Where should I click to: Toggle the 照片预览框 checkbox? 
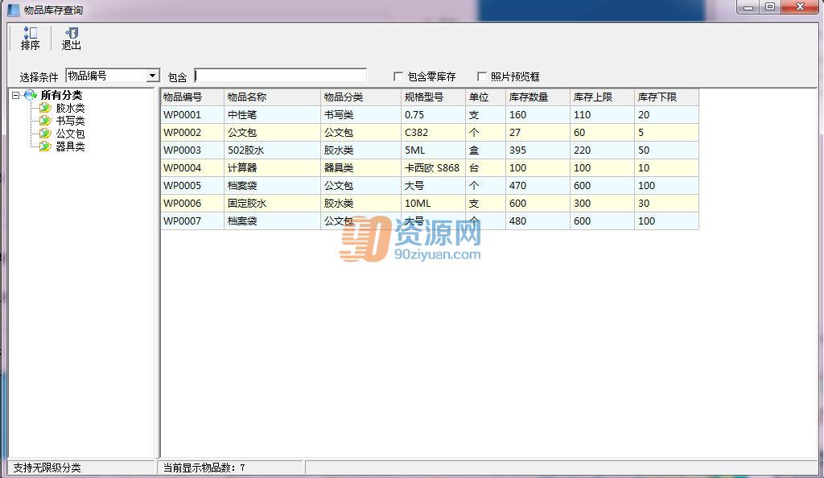pos(481,76)
